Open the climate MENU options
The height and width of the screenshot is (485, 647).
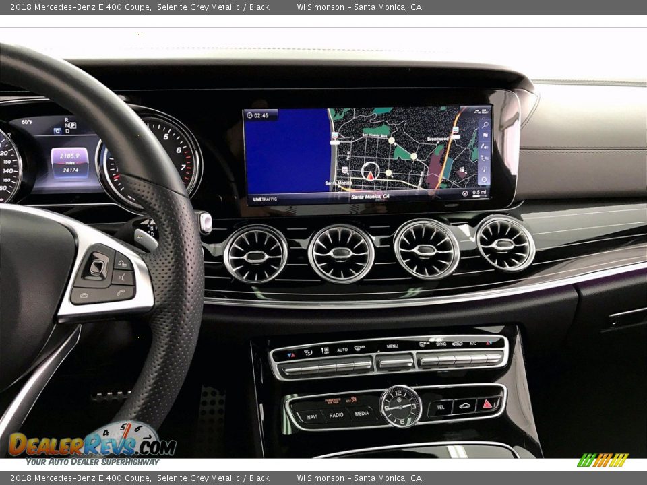392,347
